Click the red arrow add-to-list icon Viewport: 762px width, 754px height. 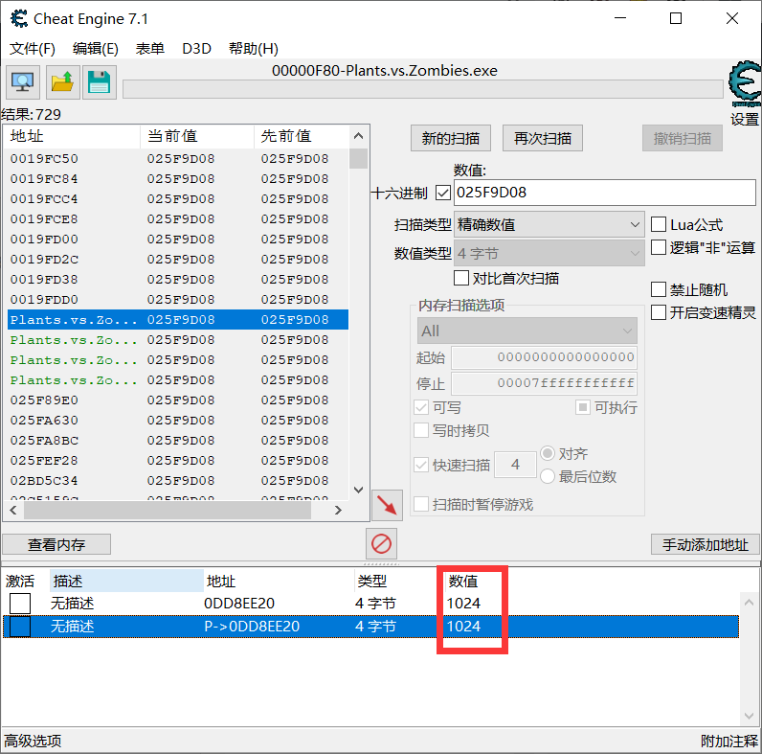(x=387, y=505)
